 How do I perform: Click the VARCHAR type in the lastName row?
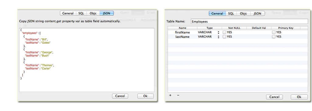click(205, 36)
